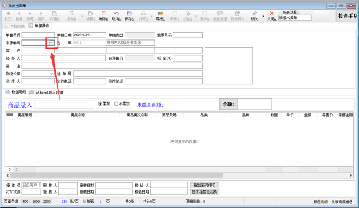This screenshot has width=359, height=208.
Task: Open the 物流公司 dropdown list
Action: (52, 74)
